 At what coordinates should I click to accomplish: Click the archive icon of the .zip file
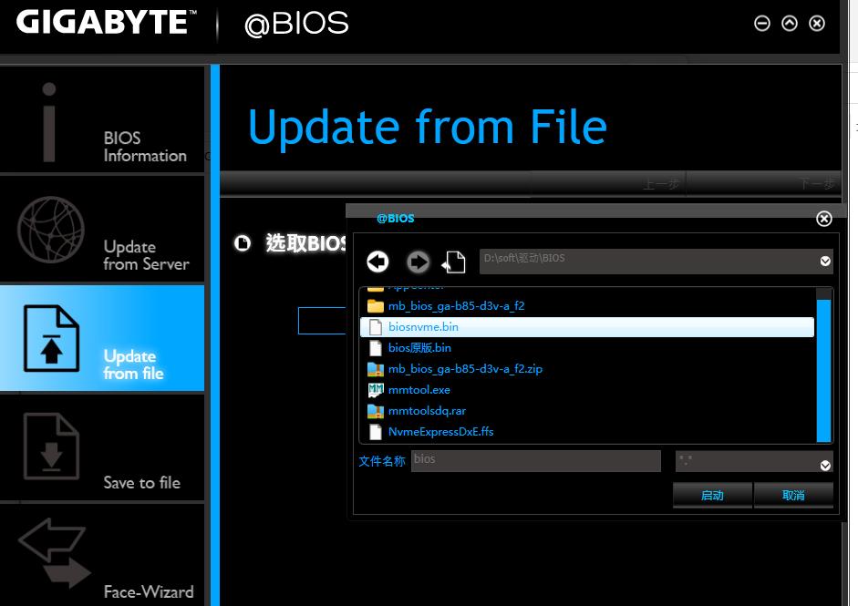(376, 369)
